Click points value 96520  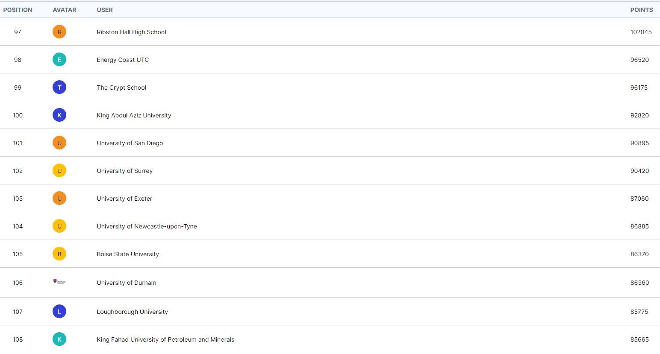click(639, 60)
